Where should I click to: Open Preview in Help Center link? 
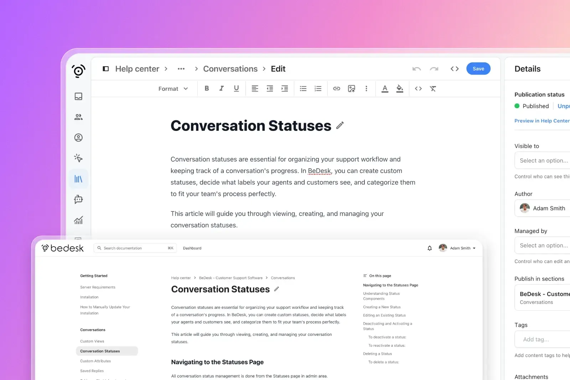point(542,121)
